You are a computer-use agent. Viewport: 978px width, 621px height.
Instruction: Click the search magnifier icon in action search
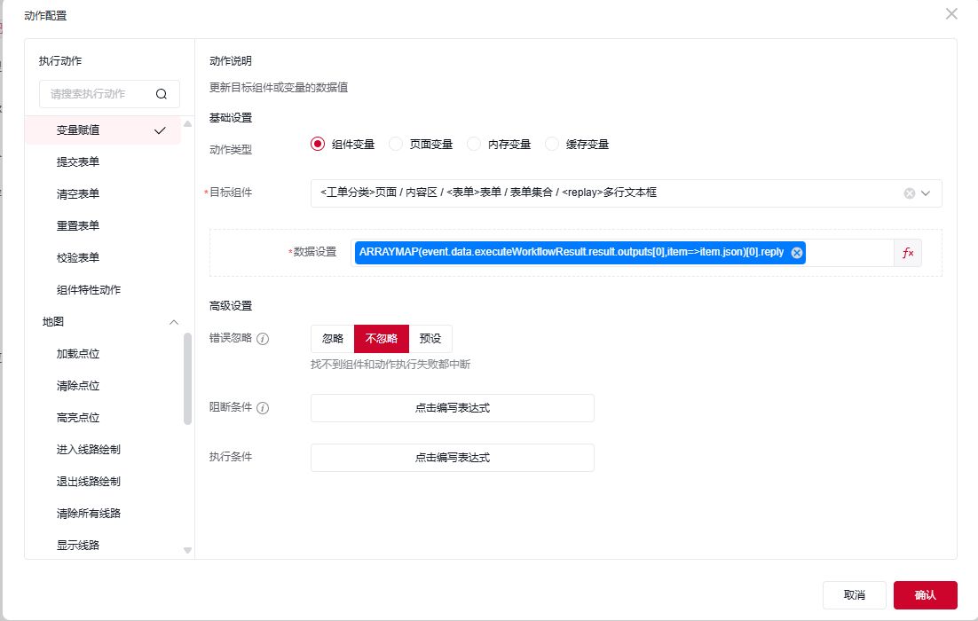click(161, 94)
